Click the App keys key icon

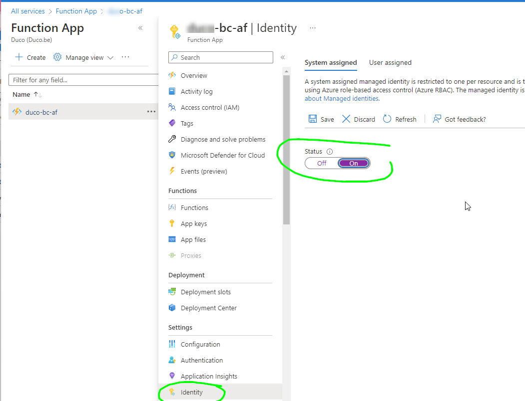[x=172, y=223]
